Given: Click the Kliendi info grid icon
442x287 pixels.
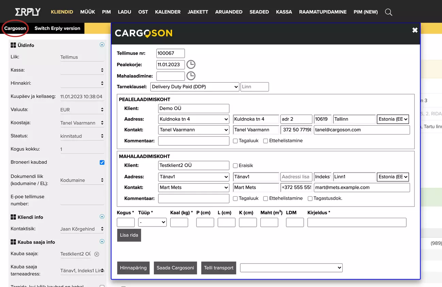Looking at the screenshot, I should [x=13, y=217].
